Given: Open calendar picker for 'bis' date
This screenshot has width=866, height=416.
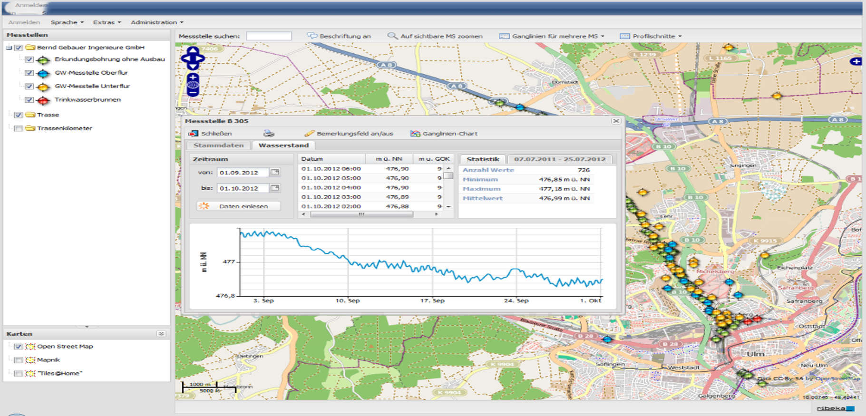Looking at the screenshot, I should tap(275, 188).
